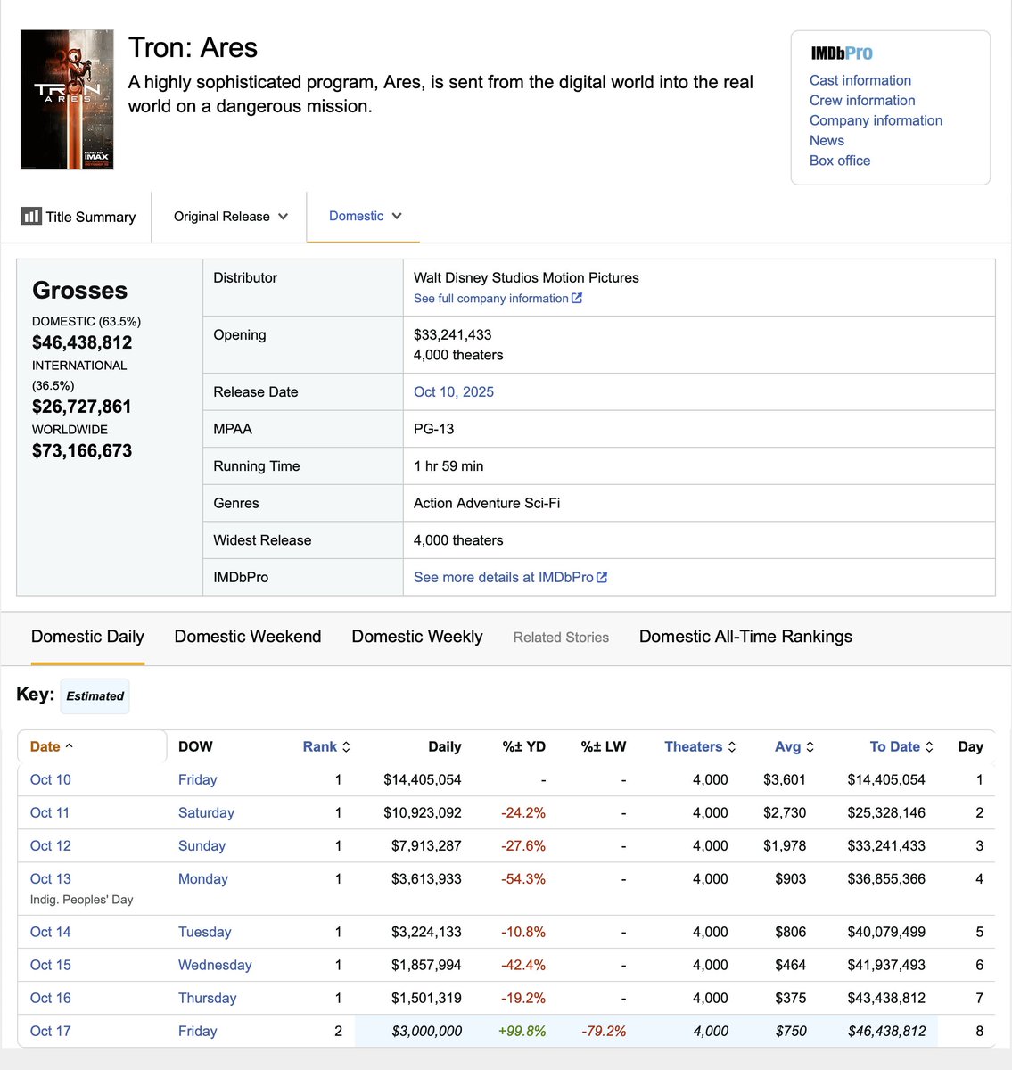Screen dimensions: 1012x1070
Task: Open the Box office link
Action: [x=840, y=160]
